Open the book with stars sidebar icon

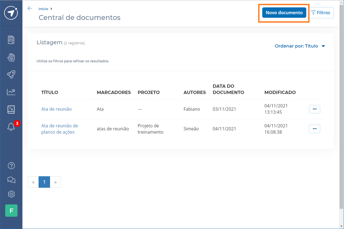click(x=11, y=109)
